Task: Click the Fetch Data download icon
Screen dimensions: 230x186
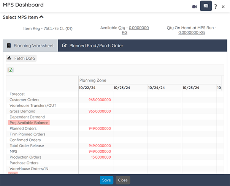Action: pos(10,58)
